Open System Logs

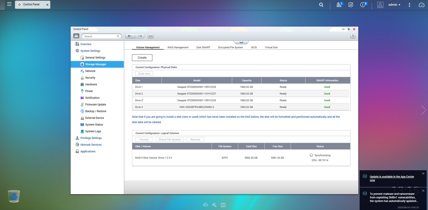[x=93, y=131]
